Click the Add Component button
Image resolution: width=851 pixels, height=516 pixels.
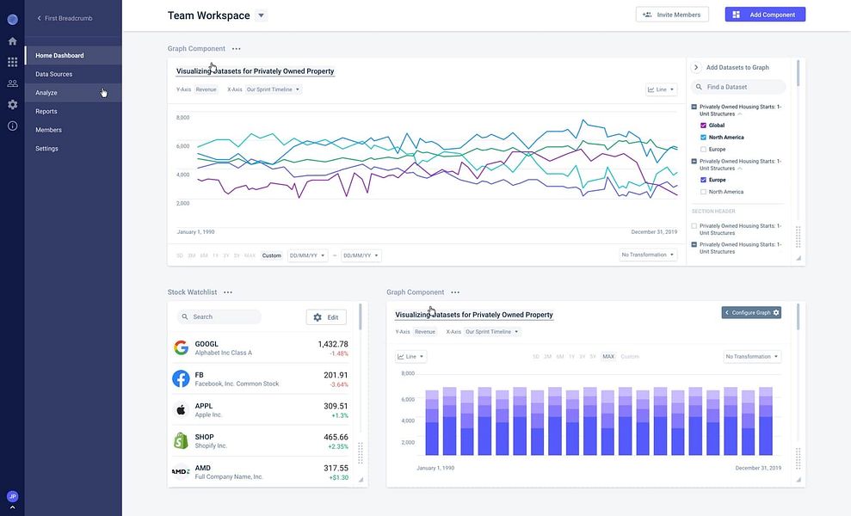(765, 15)
